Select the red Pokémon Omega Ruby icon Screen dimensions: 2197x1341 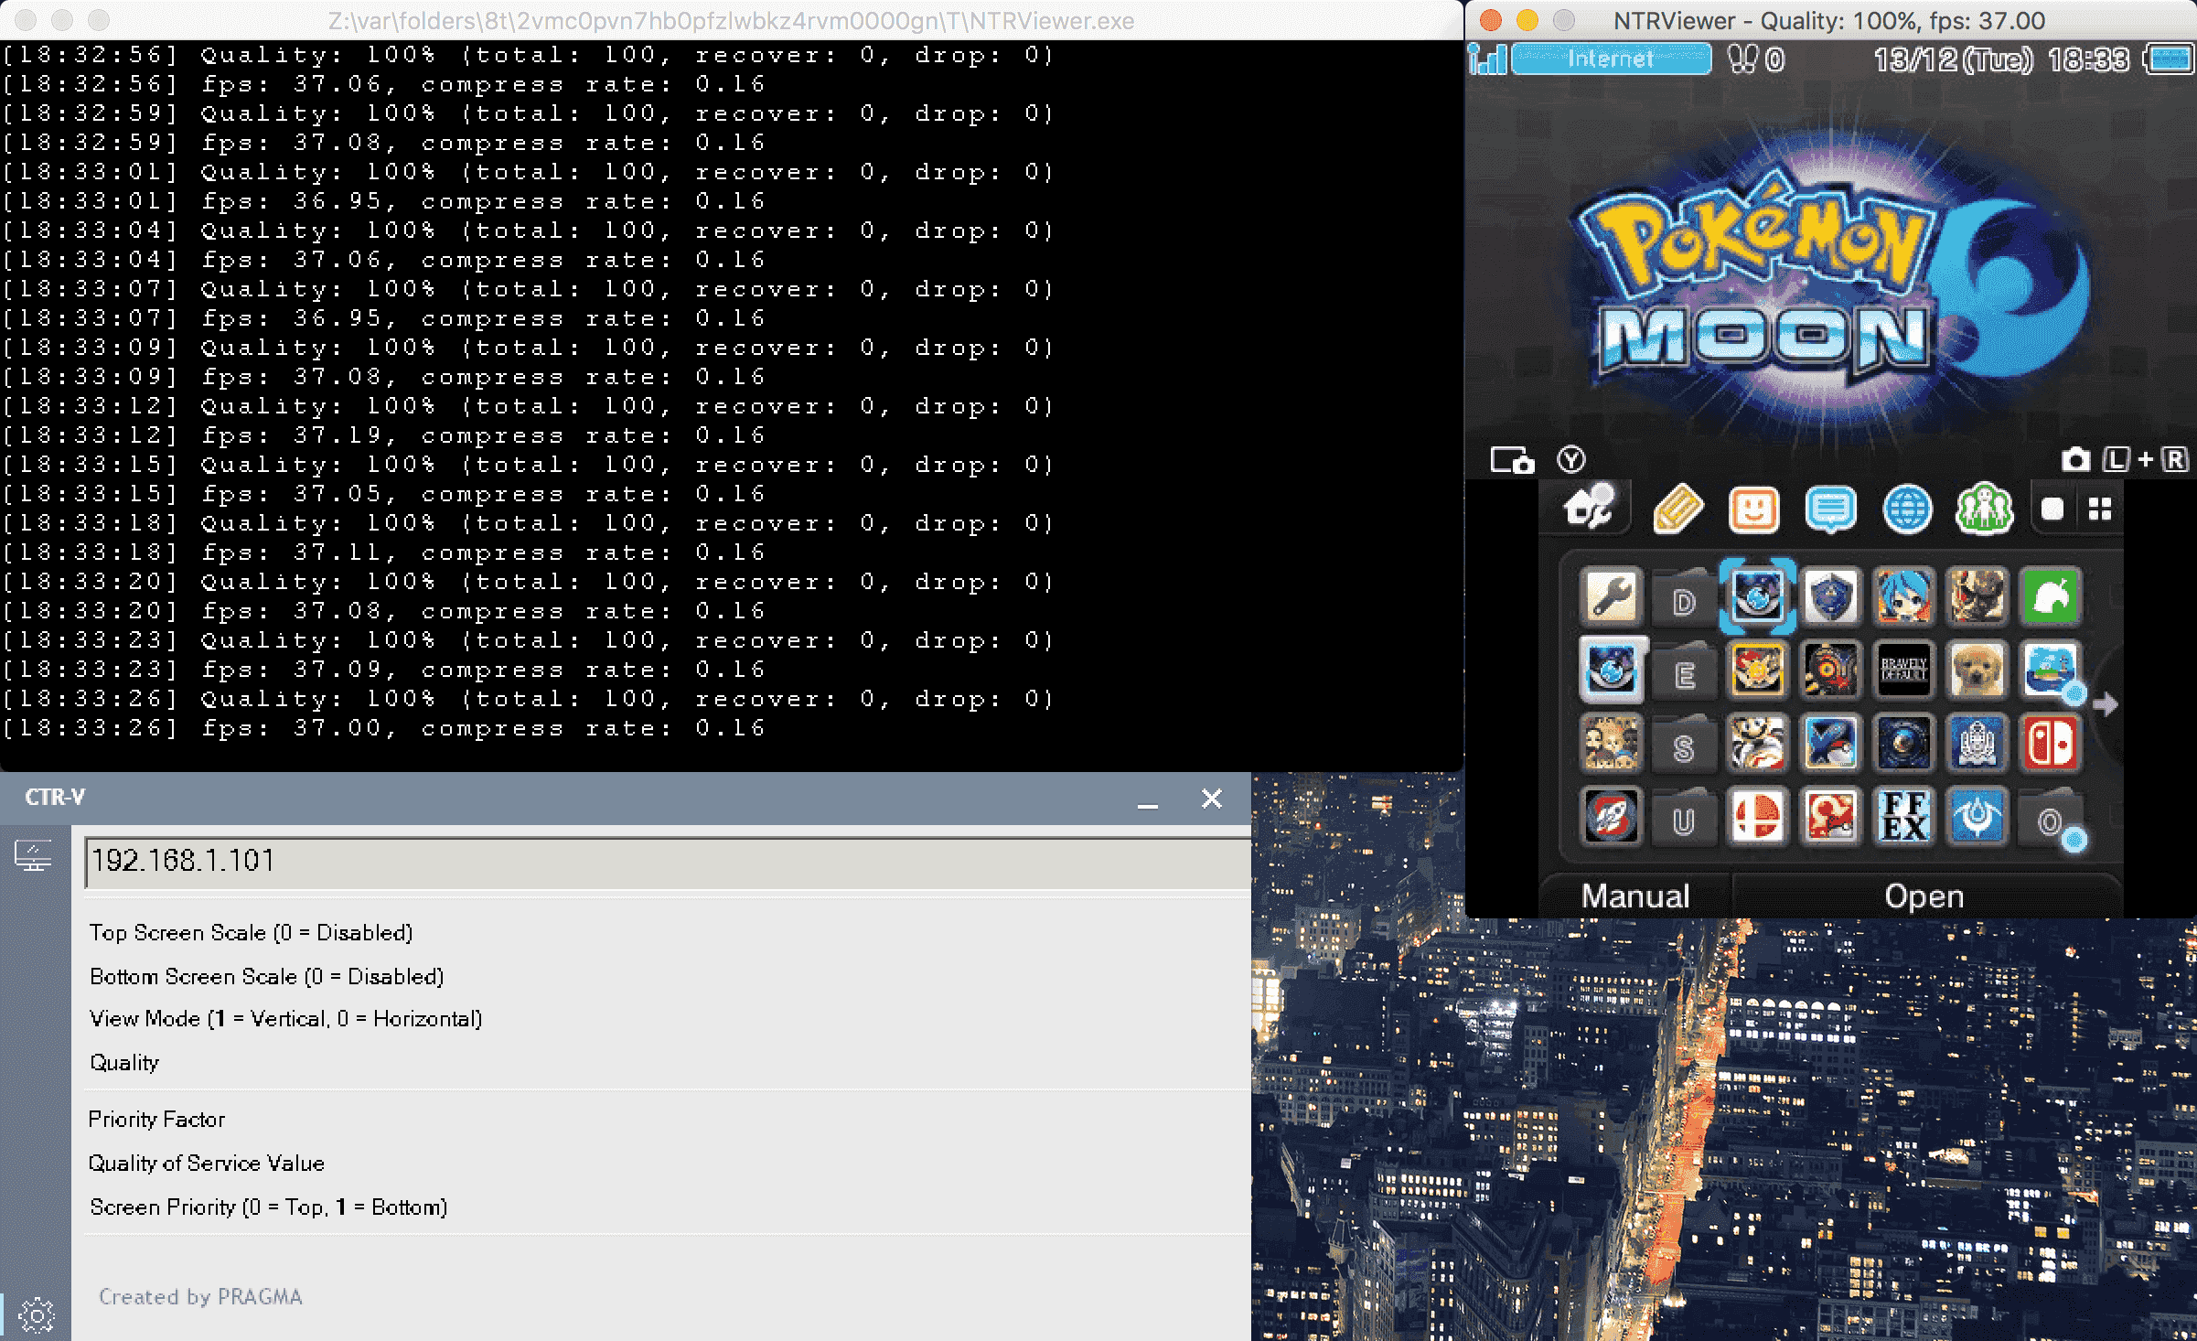point(1830,816)
